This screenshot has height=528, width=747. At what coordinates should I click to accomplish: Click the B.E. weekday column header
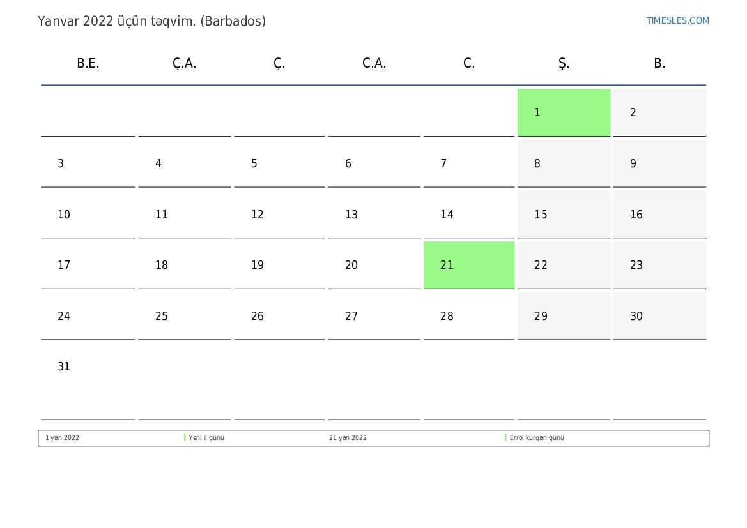coord(88,63)
